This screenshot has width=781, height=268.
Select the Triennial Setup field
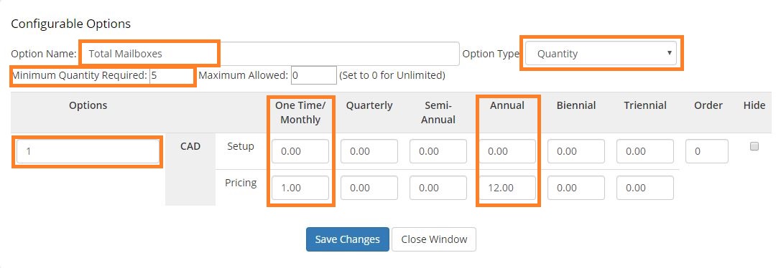point(645,151)
